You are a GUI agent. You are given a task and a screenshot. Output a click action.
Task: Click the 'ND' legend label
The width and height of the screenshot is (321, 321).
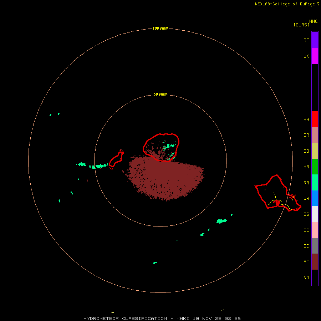click(306, 278)
